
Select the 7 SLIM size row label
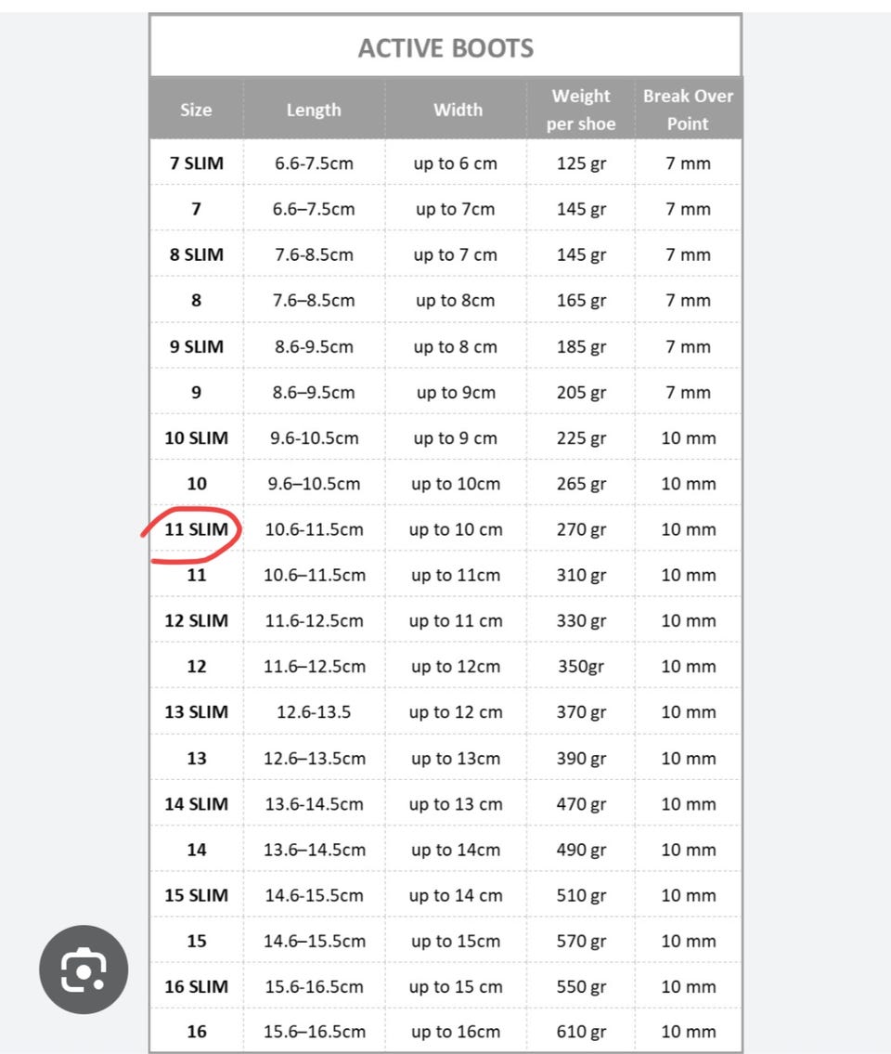(x=196, y=163)
